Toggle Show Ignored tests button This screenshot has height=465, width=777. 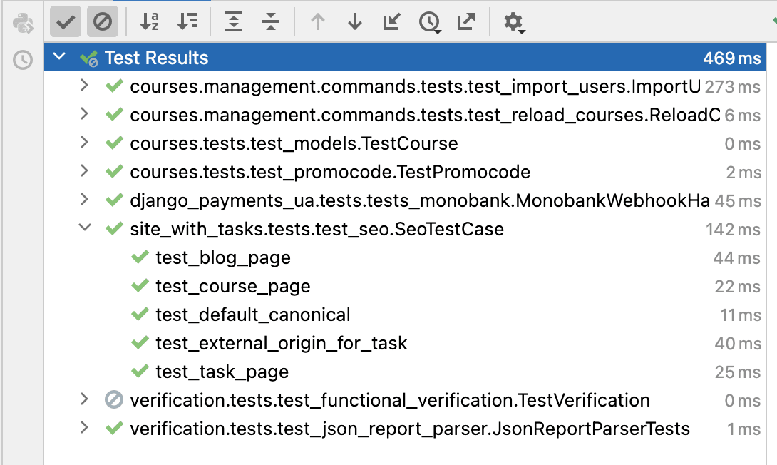103,22
